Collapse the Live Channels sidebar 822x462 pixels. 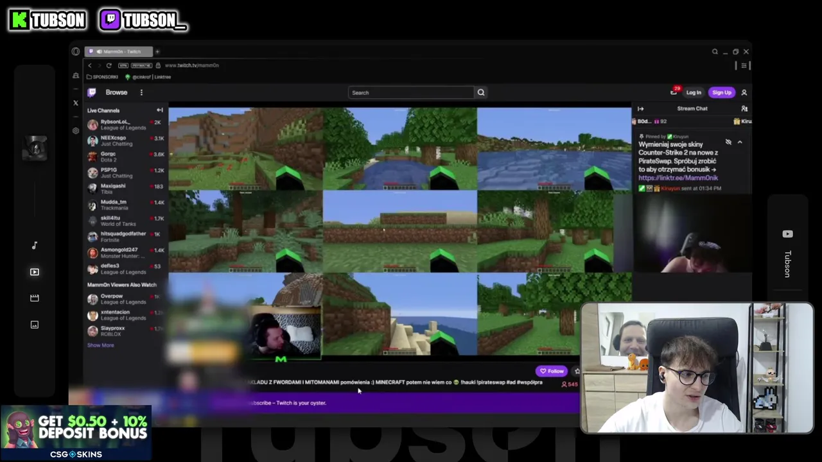pos(159,110)
